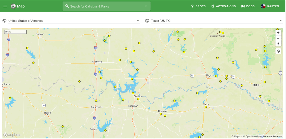Screen dimensions: 286x139
Task: Open the Docs page
Action: [x=248, y=6]
